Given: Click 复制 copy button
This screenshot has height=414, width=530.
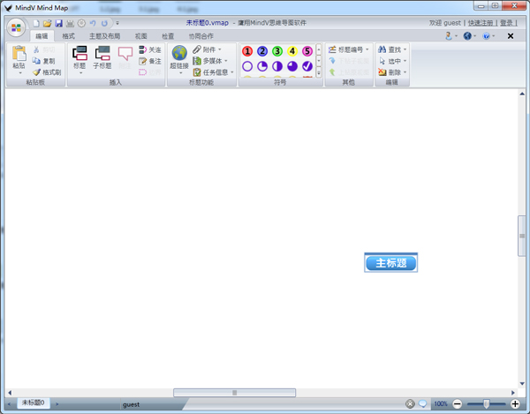Looking at the screenshot, I should point(44,61).
